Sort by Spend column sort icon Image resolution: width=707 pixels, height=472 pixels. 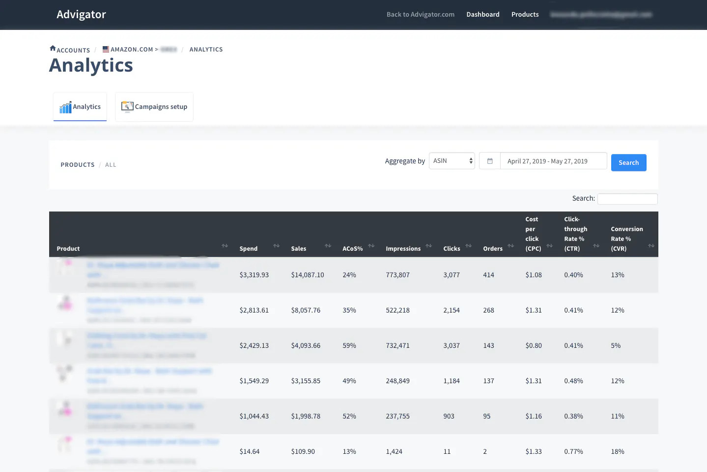point(277,245)
